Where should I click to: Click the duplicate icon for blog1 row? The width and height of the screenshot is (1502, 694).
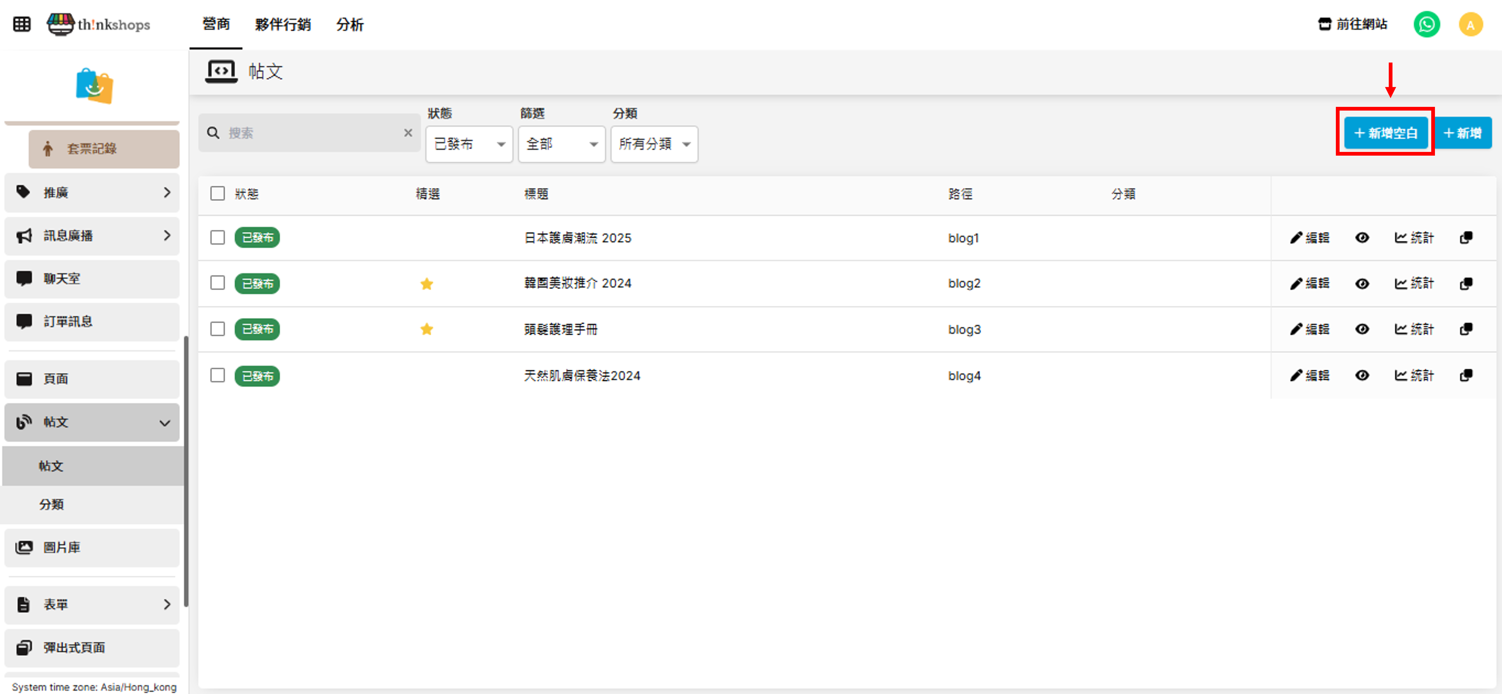1466,238
